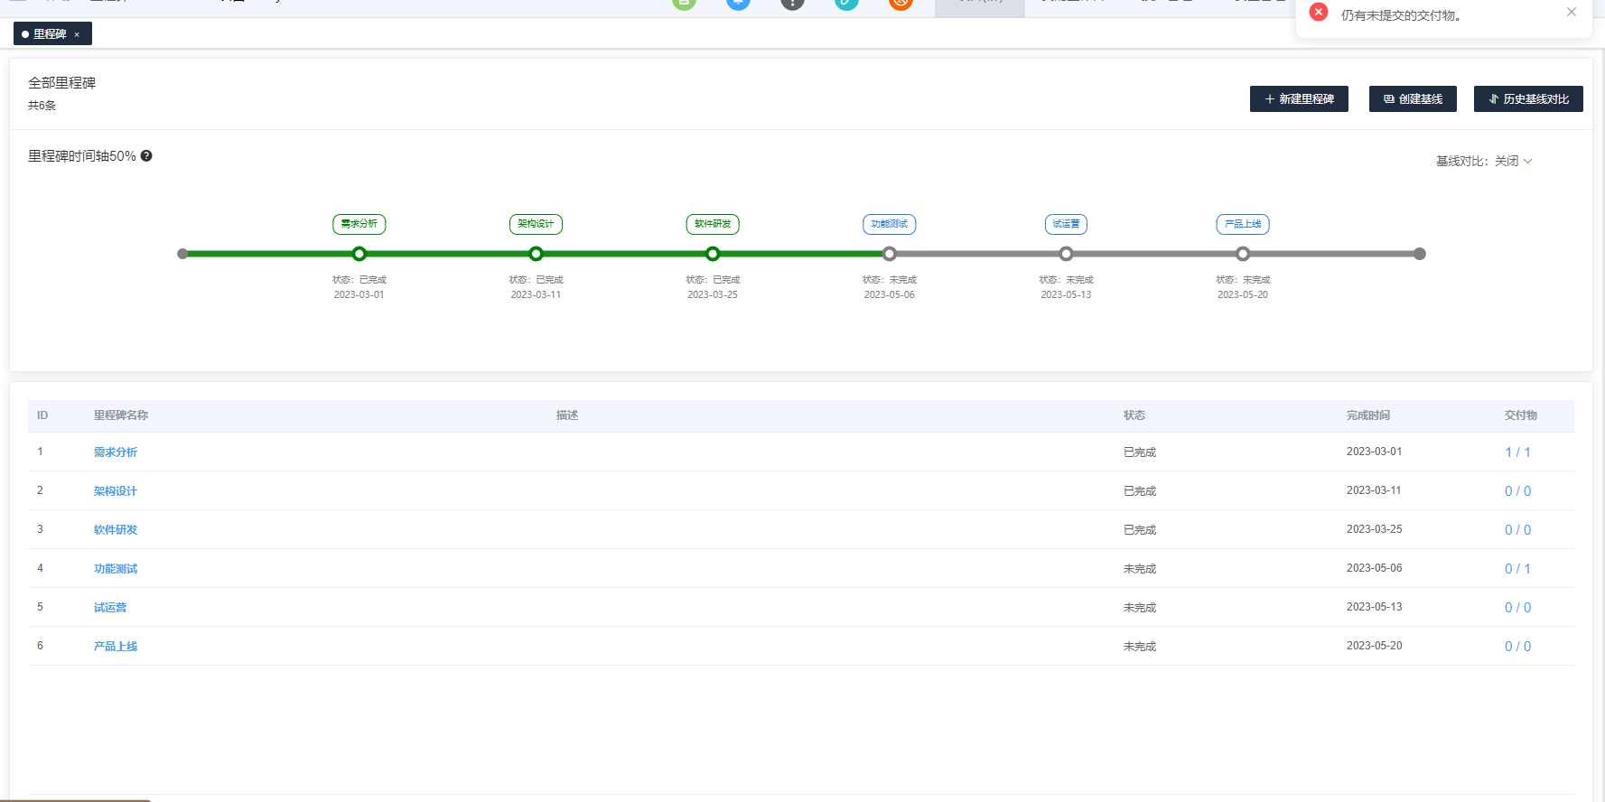Open the 架构设计 milestone link
Image resolution: width=1605 pixels, height=802 pixels.
[x=116, y=491]
